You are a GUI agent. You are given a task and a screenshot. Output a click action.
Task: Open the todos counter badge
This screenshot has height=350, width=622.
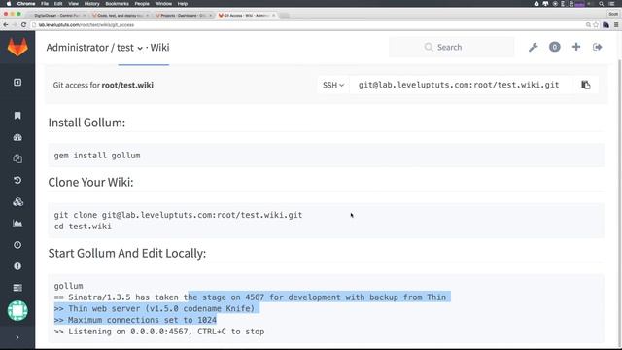coord(555,47)
